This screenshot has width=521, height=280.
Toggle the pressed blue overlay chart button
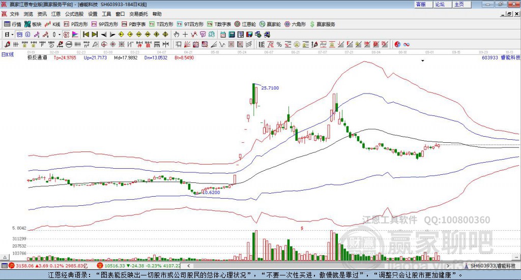point(20,35)
